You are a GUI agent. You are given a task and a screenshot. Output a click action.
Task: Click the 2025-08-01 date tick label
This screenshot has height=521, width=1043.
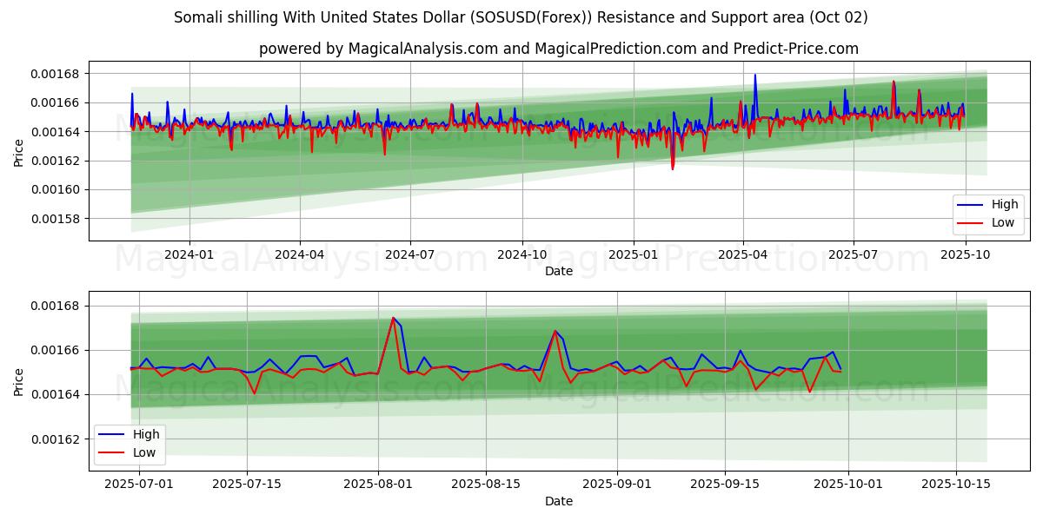pos(379,485)
